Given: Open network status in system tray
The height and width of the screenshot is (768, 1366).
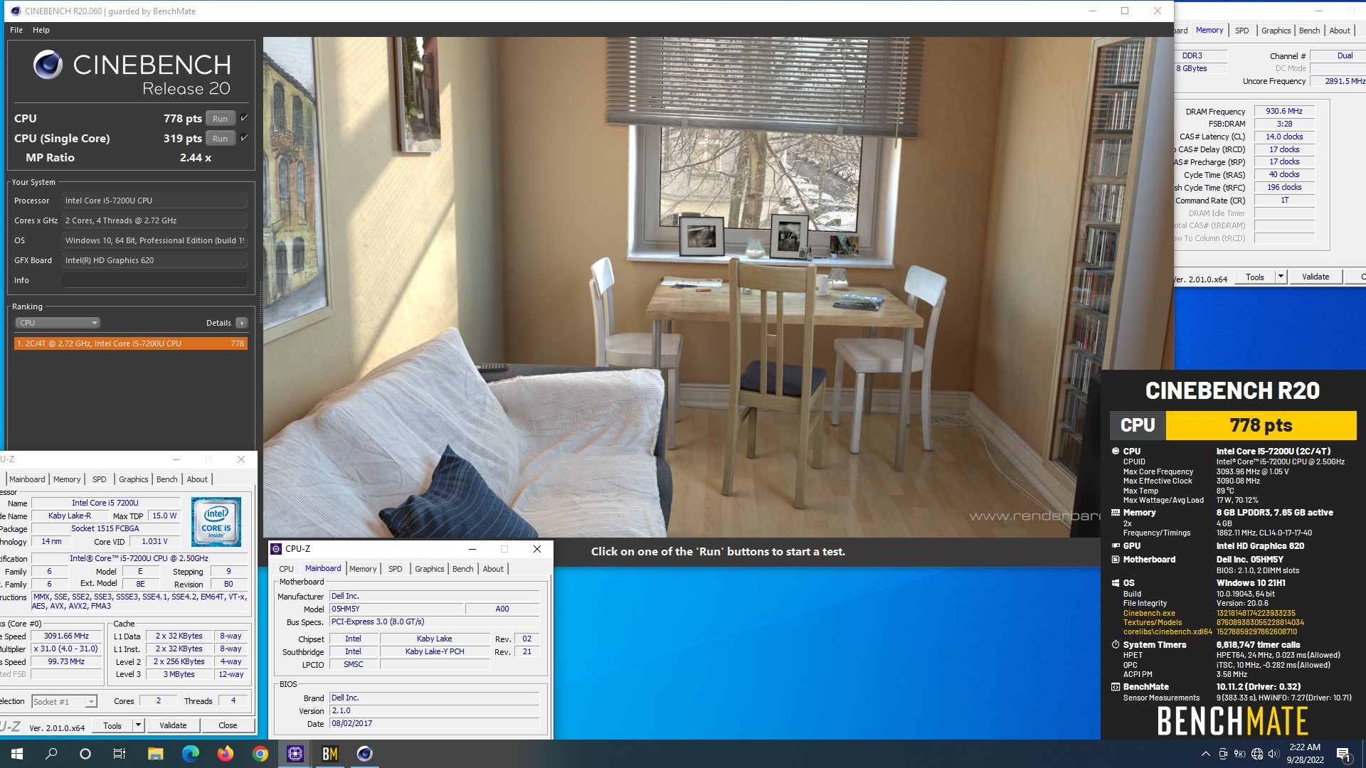Looking at the screenshot, I should pos(1257,754).
